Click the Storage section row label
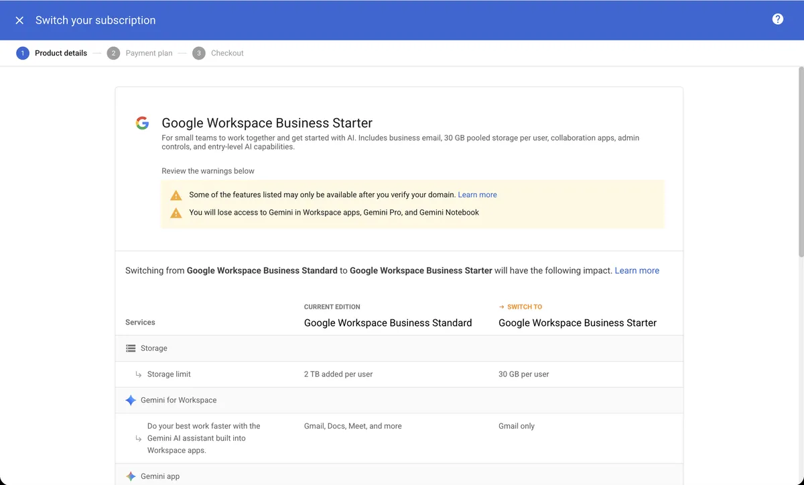This screenshot has width=804, height=485. pyautogui.click(x=154, y=348)
